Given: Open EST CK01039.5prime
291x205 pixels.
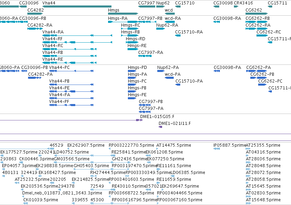Looking at the screenshot, I should tap(41, 200).
